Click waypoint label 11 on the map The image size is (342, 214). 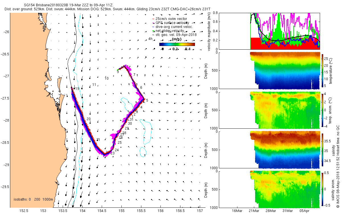click(x=94, y=85)
